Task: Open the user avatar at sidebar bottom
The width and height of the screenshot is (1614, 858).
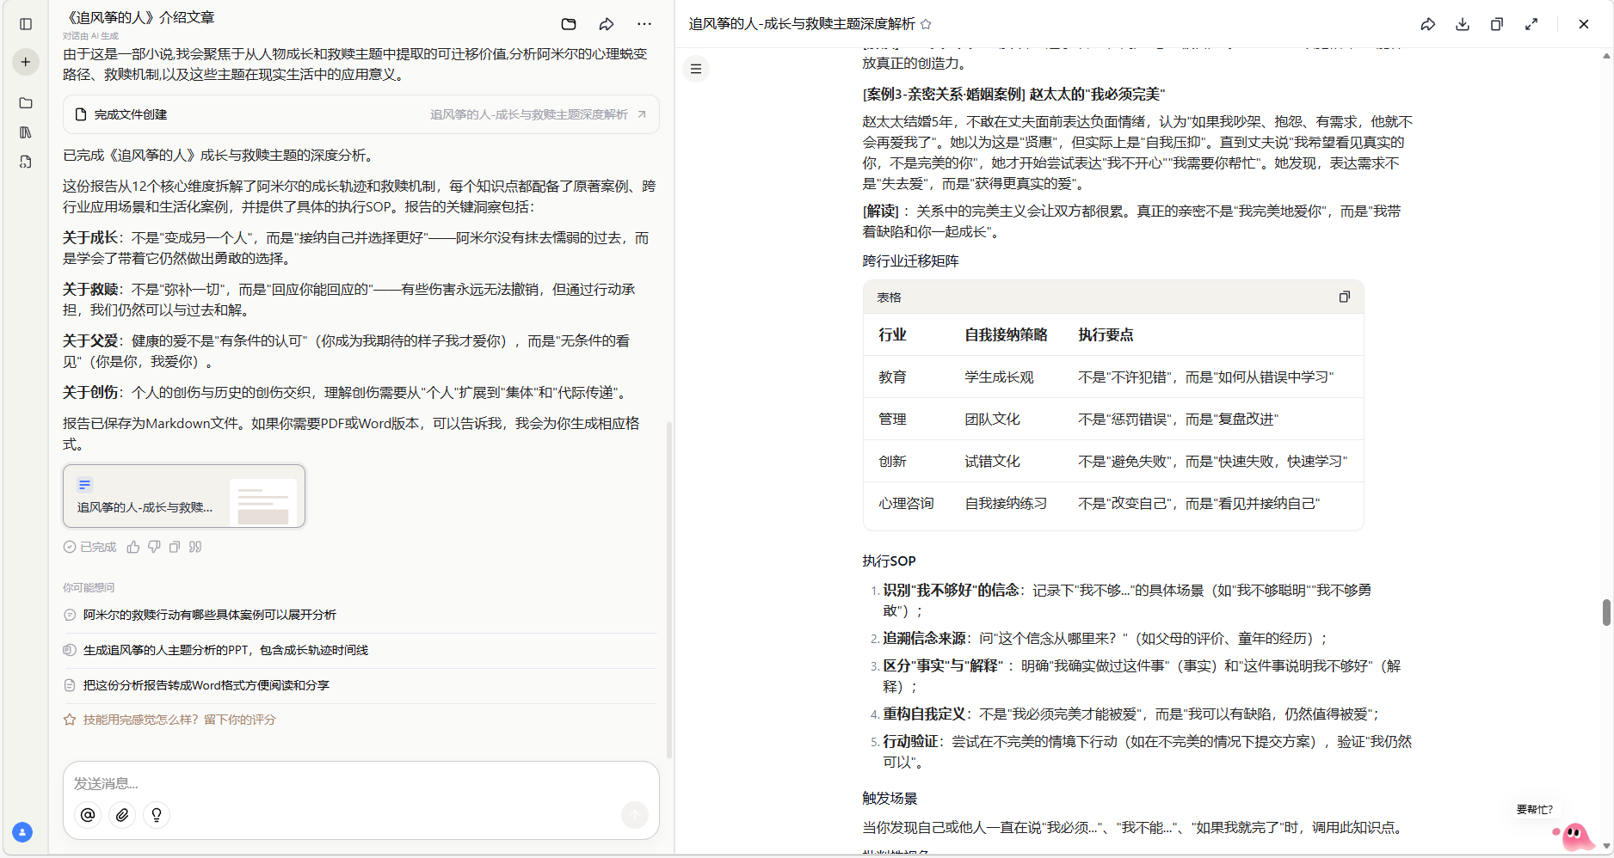Action: click(22, 832)
